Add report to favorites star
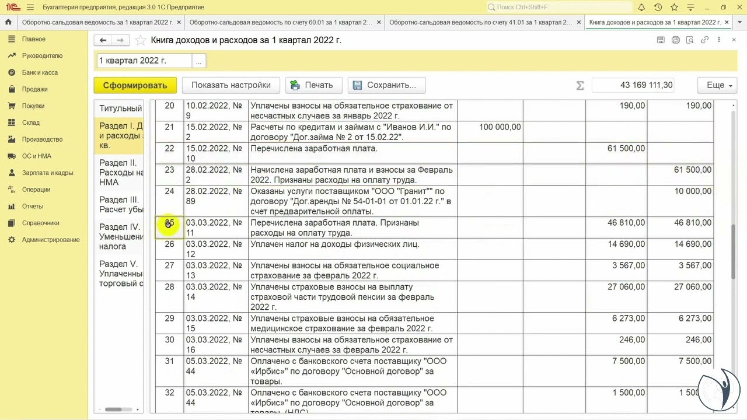Image resolution: width=747 pixels, height=420 pixels. pos(140,40)
